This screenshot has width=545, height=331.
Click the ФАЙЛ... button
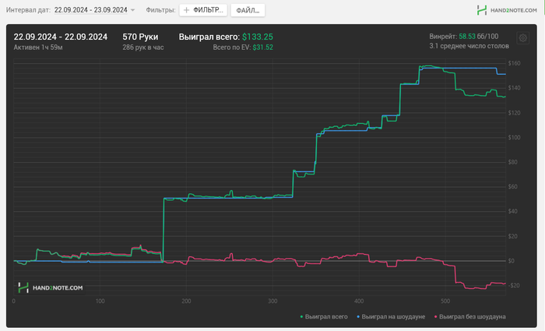click(x=248, y=10)
